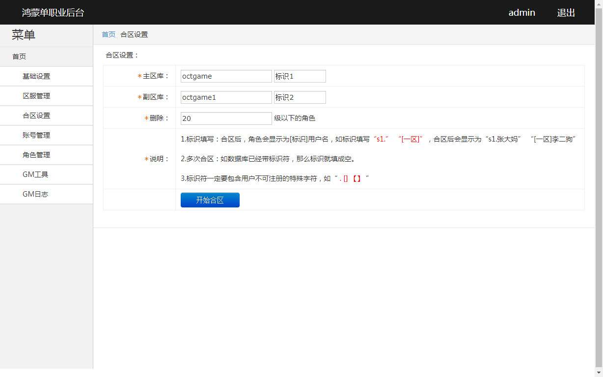Click the 首页 breadcrumb link
Image resolution: width=603 pixels, height=377 pixels.
(x=109, y=34)
